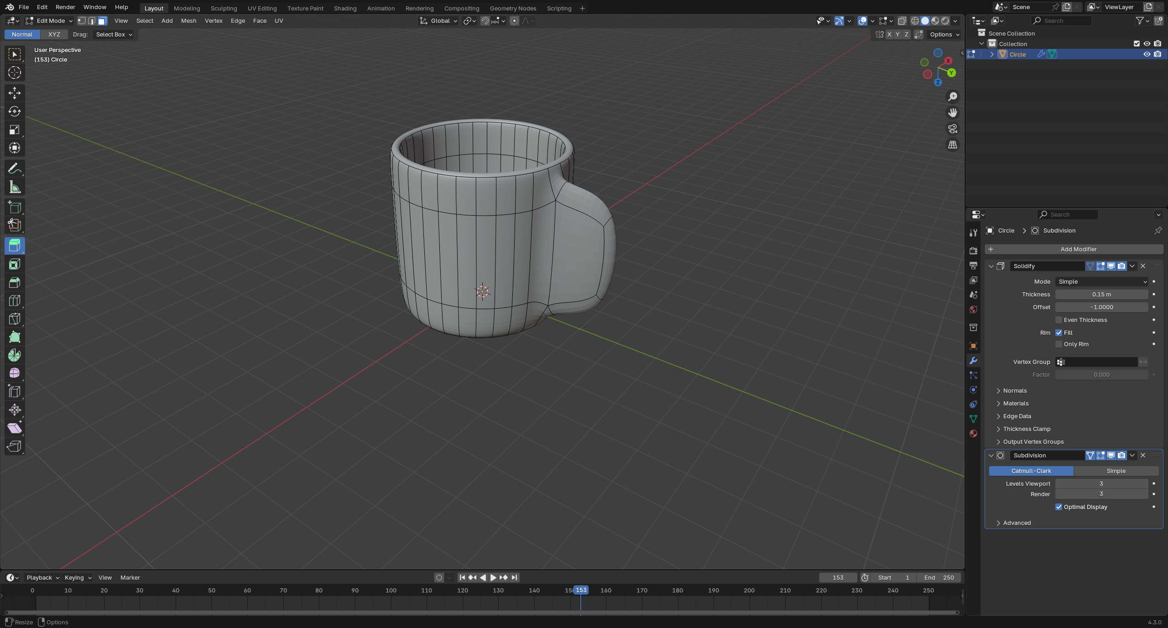Select the Knife tool
The width and height of the screenshot is (1168, 628).
coord(15,319)
